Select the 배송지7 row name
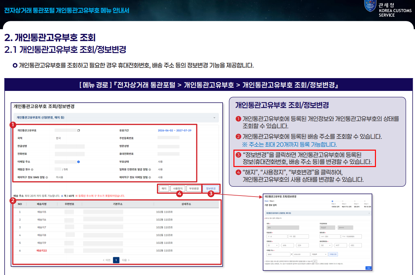The height and width of the screenshot is (275, 415). (x=42, y=227)
